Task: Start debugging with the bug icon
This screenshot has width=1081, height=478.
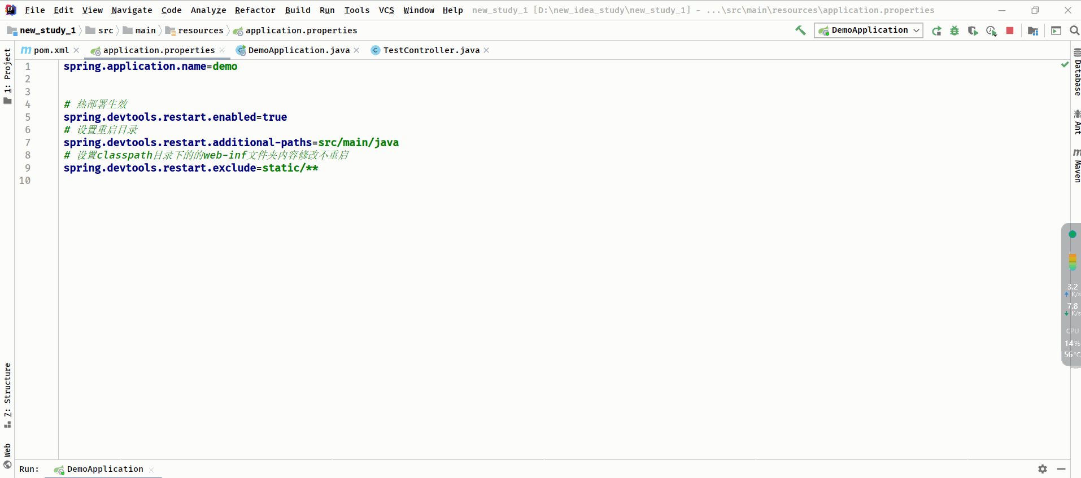Action: 954,30
